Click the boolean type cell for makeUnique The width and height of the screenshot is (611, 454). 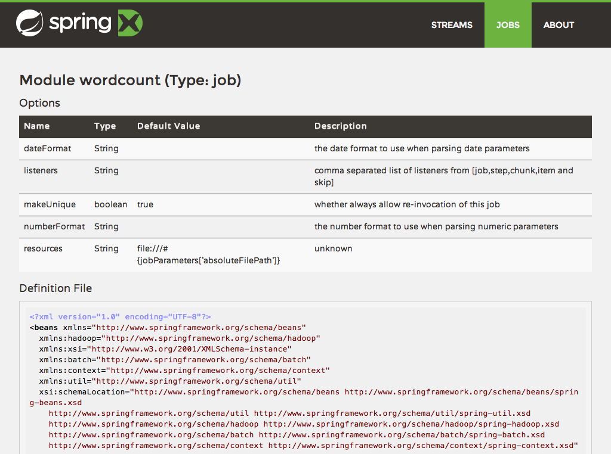pos(110,204)
